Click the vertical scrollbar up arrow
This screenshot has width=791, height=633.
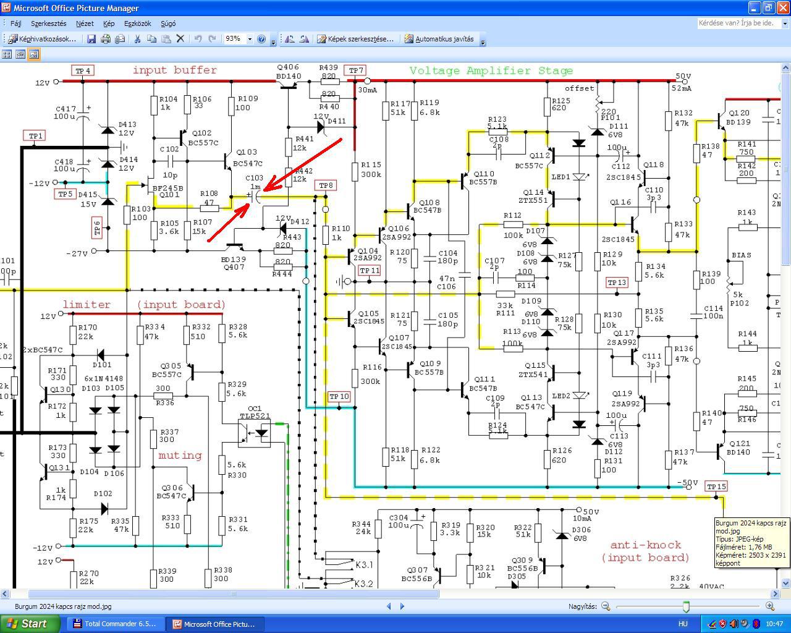[x=786, y=66]
